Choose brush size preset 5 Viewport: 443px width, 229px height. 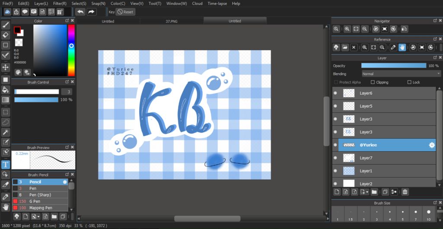pos(403,214)
